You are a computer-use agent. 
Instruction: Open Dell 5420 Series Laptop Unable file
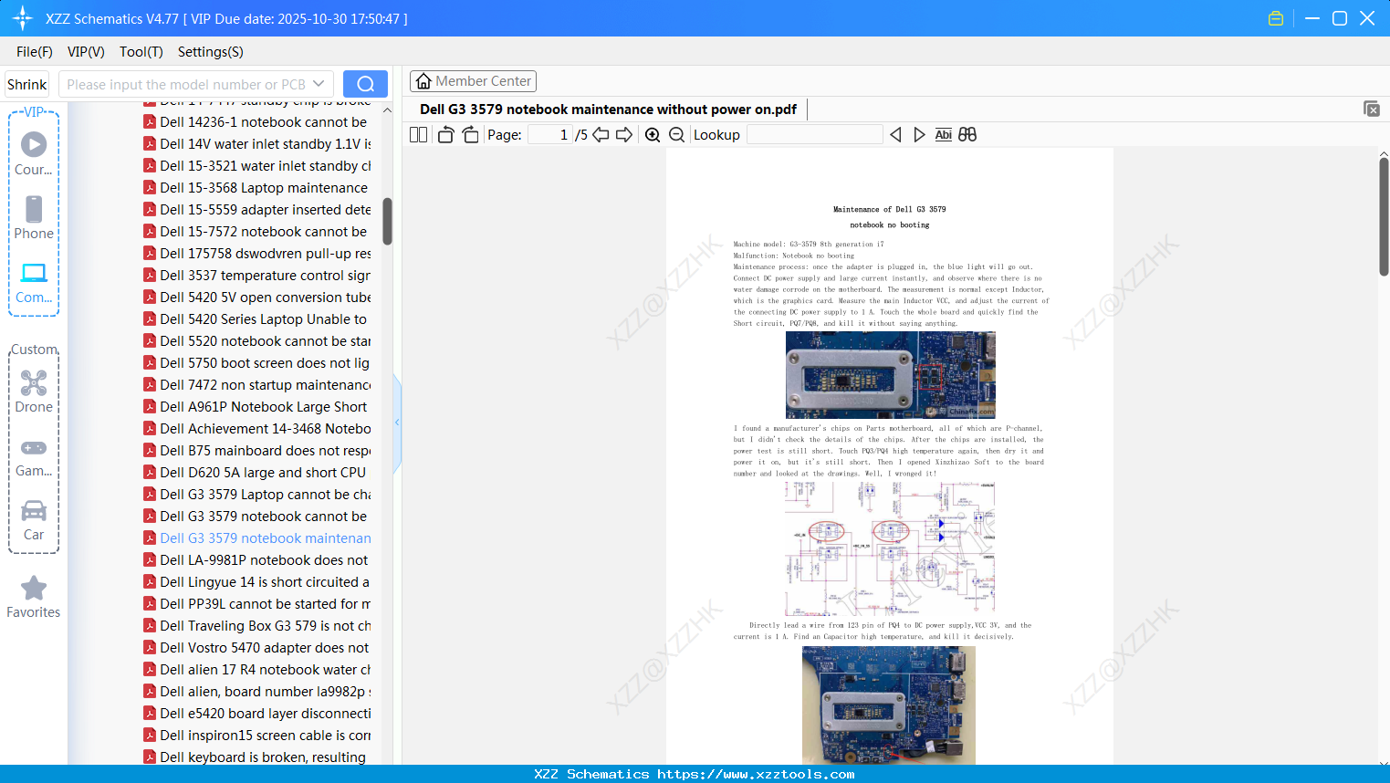tap(264, 319)
